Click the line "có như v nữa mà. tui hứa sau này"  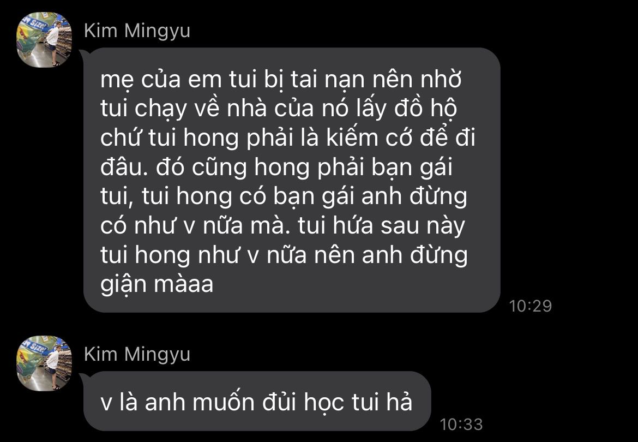[x=282, y=226]
